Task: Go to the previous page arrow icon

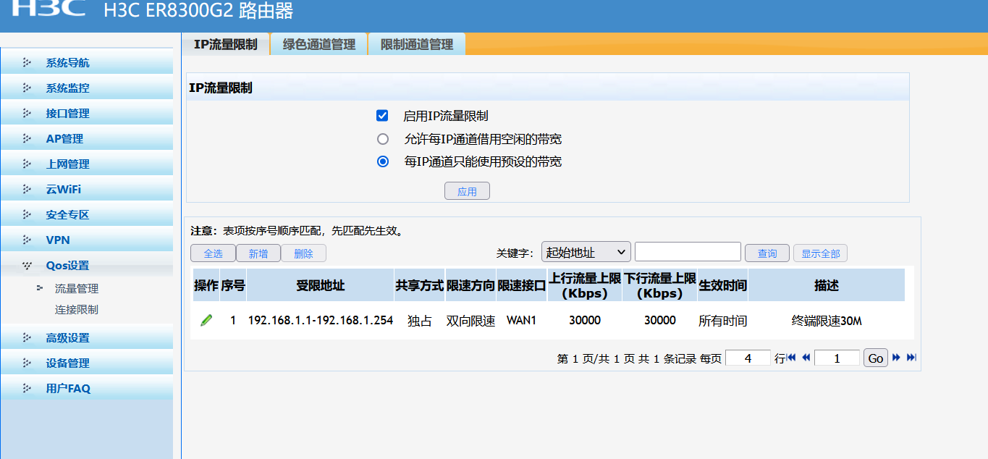Action: [x=806, y=358]
